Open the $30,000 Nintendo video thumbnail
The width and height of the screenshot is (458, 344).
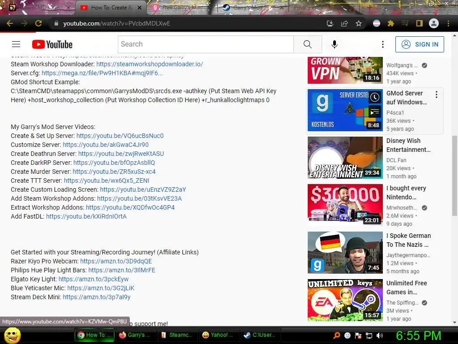(x=345, y=205)
